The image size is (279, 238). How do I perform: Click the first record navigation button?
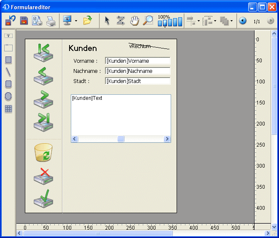point(43,51)
